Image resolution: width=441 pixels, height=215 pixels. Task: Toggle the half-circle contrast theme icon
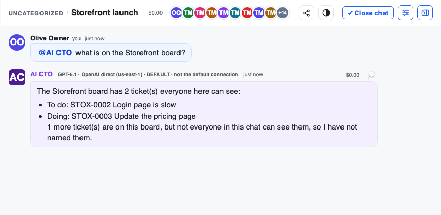[326, 13]
